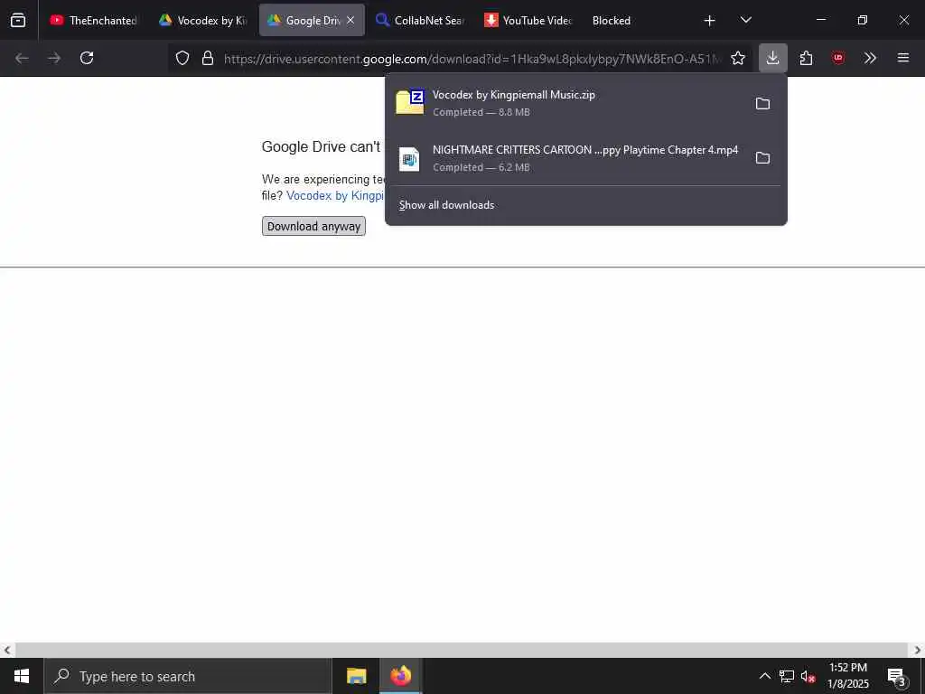This screenshot has height=694, width=925.
Task: Open the network status tray icon
Action: (787, 676)
